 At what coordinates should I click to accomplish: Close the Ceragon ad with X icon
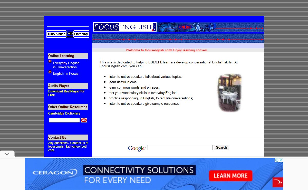pos(281,160)
